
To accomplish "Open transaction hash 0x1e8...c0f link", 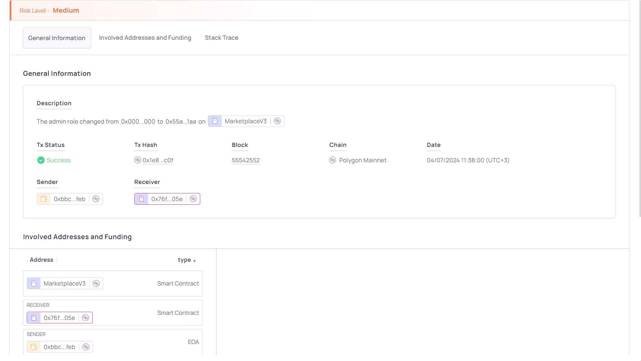I will [x=158, y=160].
